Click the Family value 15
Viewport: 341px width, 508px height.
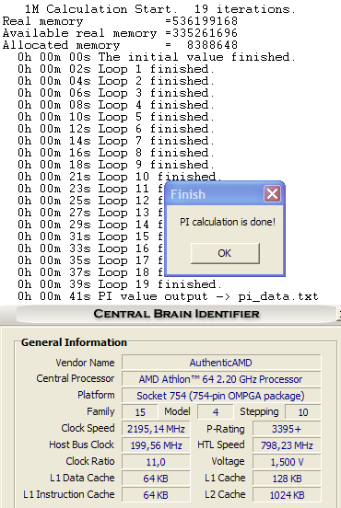click(x=140, y=412)
